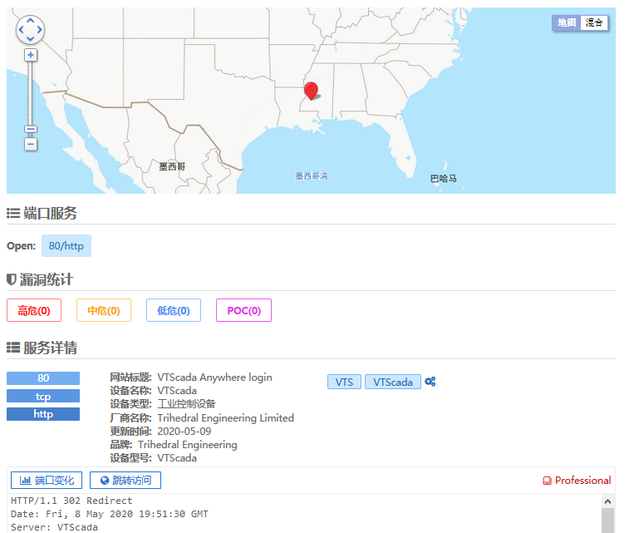Viewport: 634px width, 533px height.
Task: Select the Trihedral Engineering Limited vendor text
Action: [226, 417]
